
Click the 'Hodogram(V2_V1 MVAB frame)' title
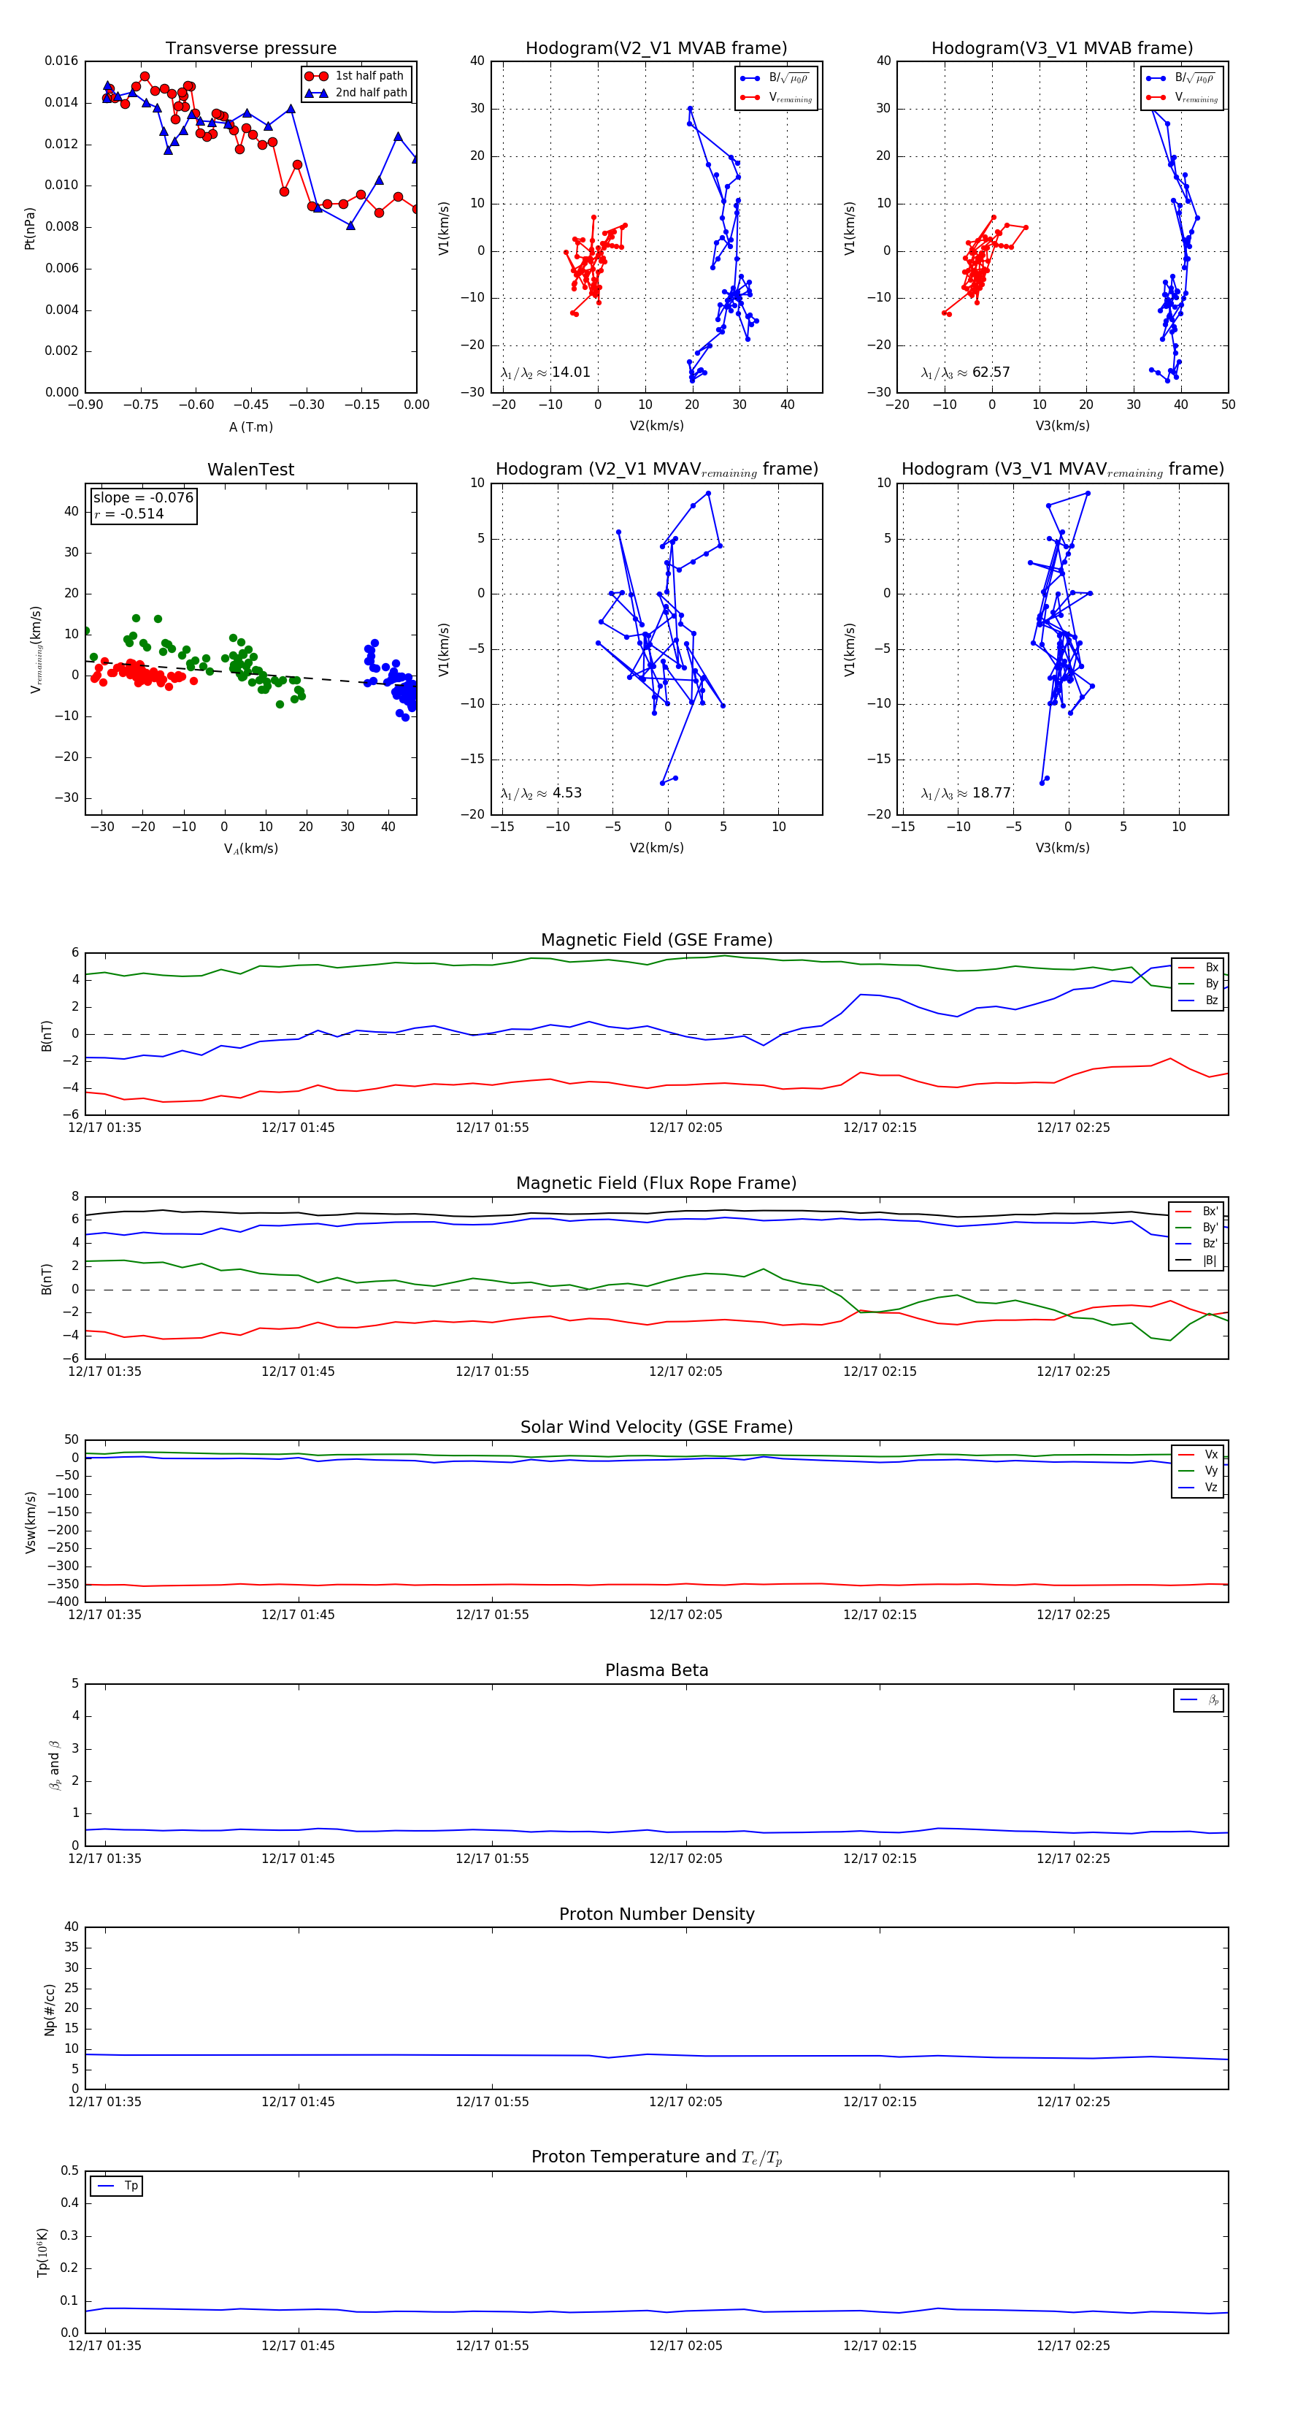click(656, 49)
